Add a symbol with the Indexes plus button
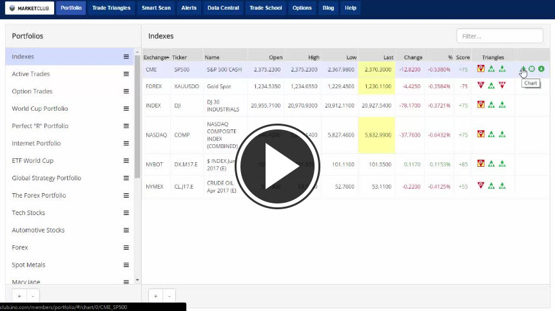This screenshot has height=311, width=555. click(155, 296)
